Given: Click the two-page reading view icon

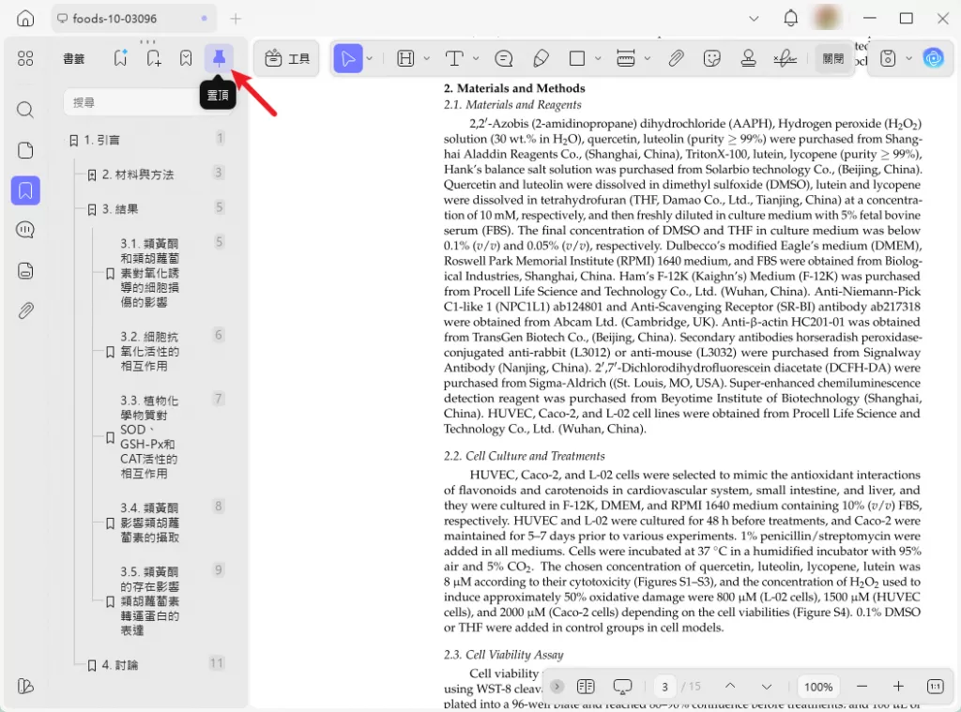Looking at the screenshot, I should click(x=586, y=687).
